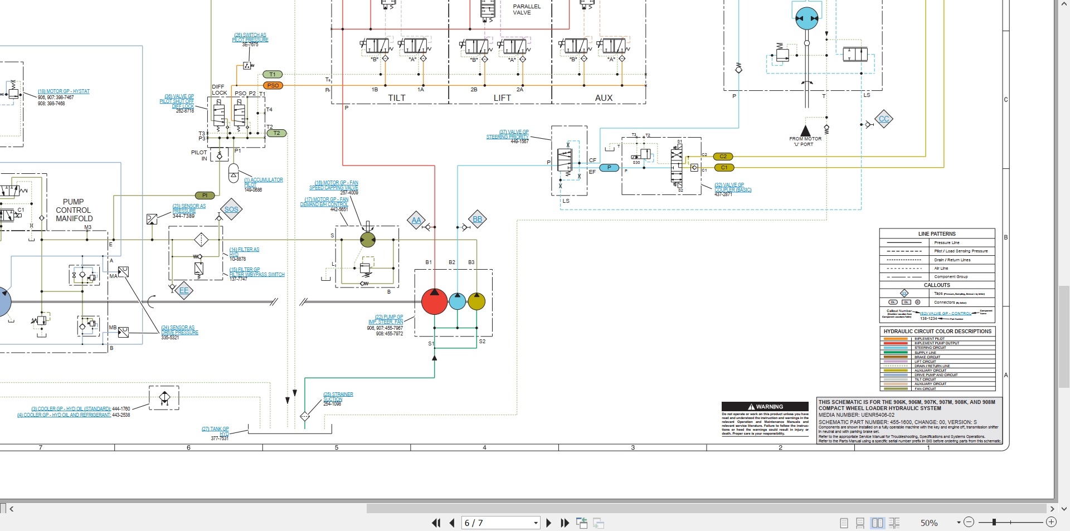Click the vertical scrollbar down arrow
Image resolution: width=1070 pixels, height=531 pixels.
[1064, 508]
